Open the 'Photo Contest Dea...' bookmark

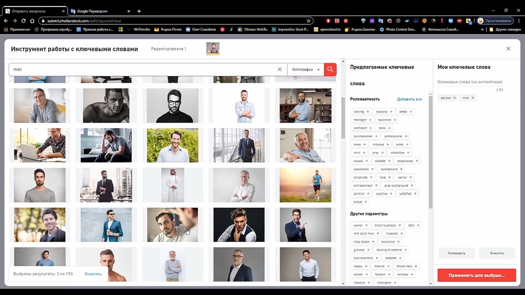(x=398, y=29)
